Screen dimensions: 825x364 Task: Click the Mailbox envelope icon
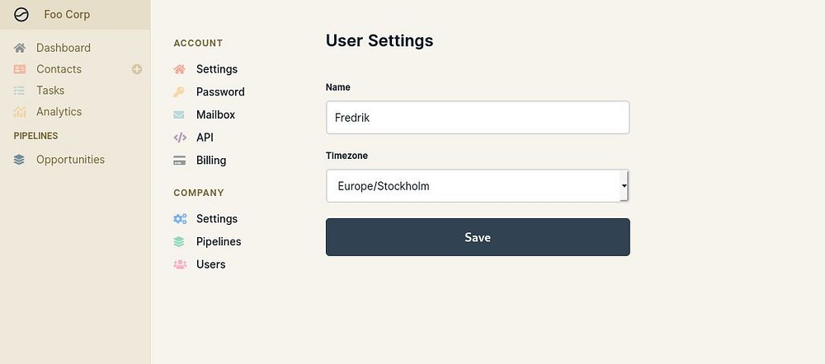point(180,115)
